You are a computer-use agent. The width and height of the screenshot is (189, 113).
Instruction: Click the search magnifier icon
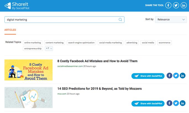pos(120,20)
